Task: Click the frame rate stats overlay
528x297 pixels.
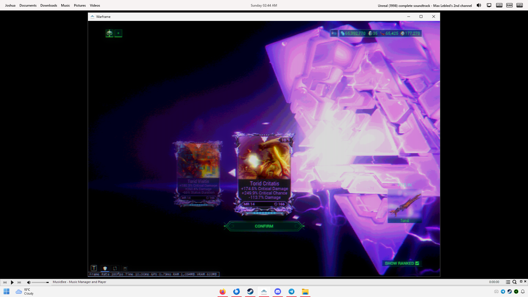Action: [153, 274]
